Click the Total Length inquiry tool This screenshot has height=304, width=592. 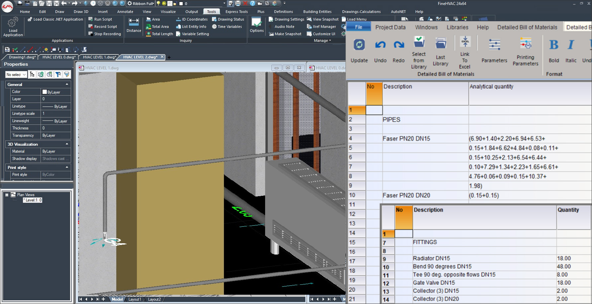[x=159, y=34]
